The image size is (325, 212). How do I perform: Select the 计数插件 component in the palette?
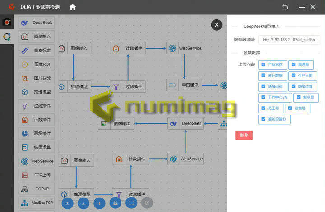pyautogui.click(x=37, y=120)
